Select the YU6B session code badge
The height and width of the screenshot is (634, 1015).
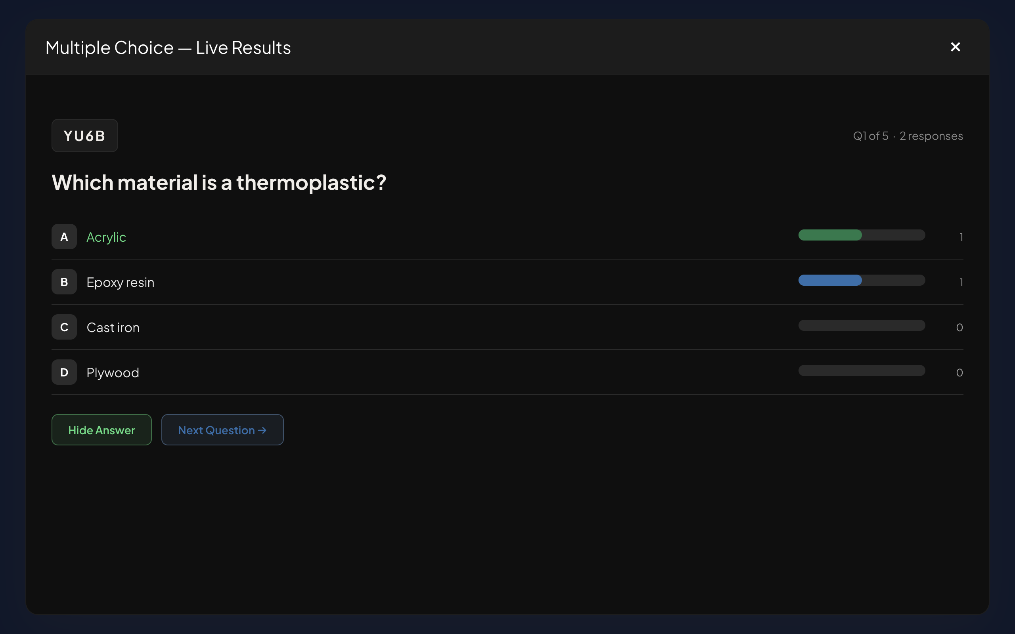[x=85, y=136]
